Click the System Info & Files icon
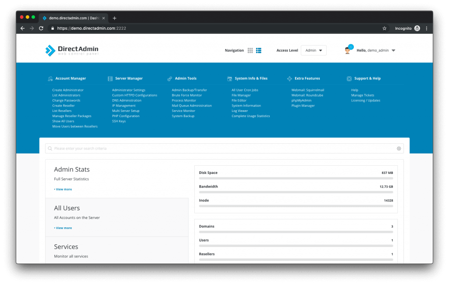This screenshot has height=285, width=449. [229, 78]
